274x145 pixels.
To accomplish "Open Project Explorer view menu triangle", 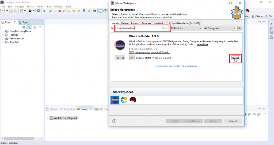I will [40, 27].
